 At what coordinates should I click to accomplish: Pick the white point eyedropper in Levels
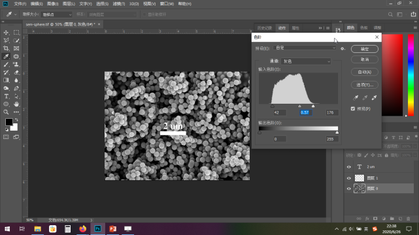coord(374,98)
